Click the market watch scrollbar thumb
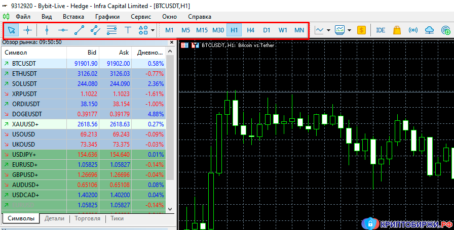This screenshot has width=454, height=230. [x=170, y=117]
